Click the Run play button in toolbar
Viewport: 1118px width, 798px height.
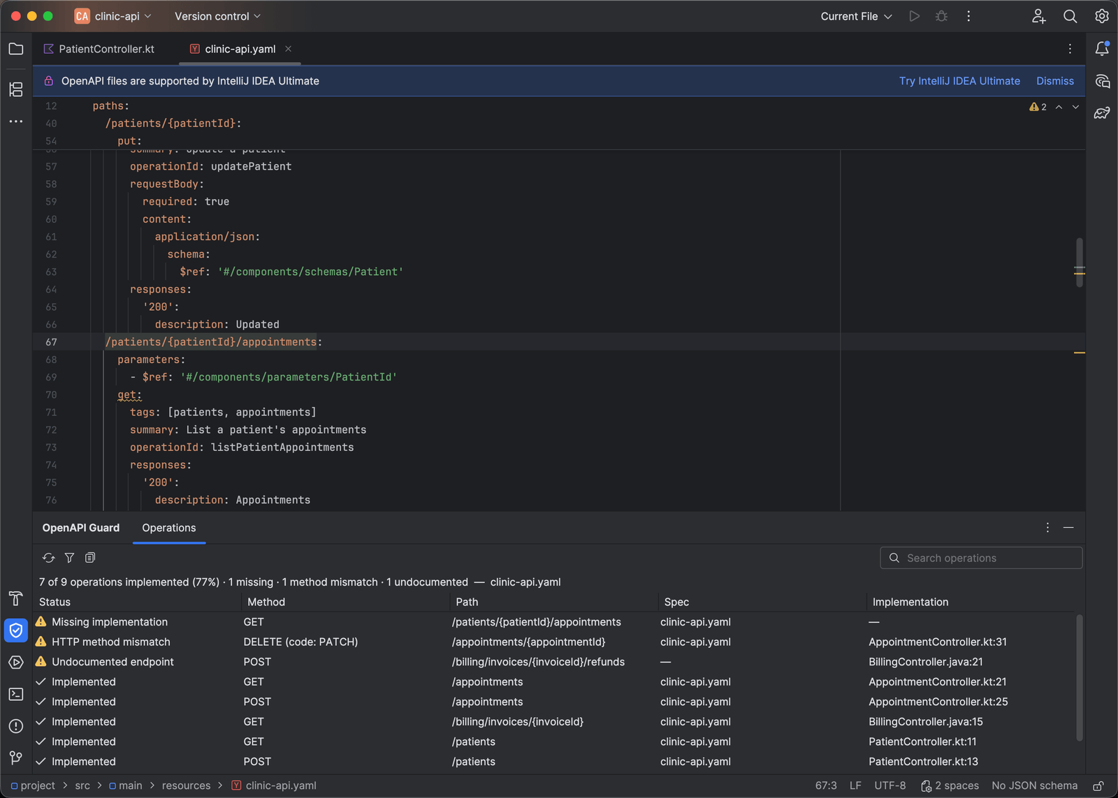914,16
